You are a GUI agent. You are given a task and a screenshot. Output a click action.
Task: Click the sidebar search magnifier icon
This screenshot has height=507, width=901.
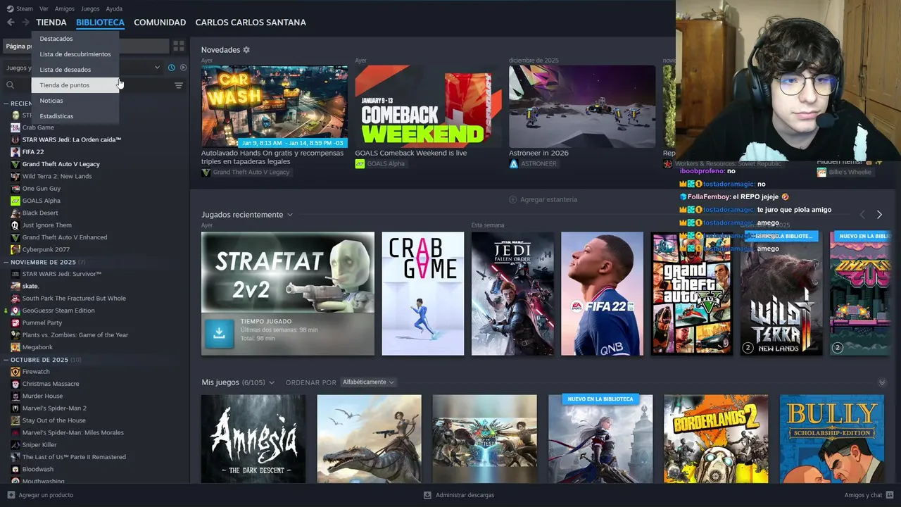tap(10, 85)
